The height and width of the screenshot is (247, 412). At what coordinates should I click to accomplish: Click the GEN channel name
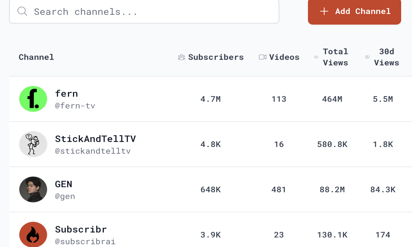click(x=64, y=184)
